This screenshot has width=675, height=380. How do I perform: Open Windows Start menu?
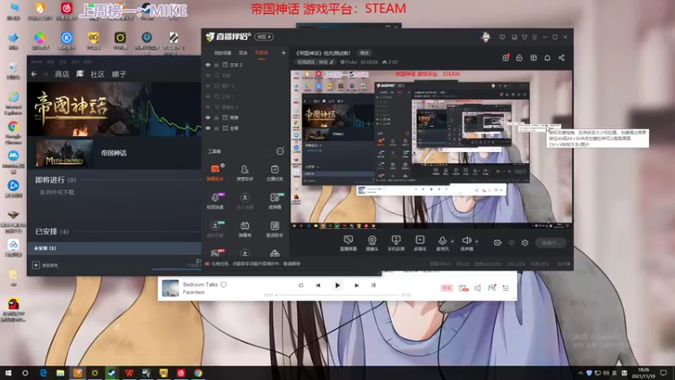coord(8,372)
